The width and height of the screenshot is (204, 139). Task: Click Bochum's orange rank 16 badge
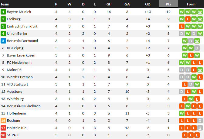(3, 121)
